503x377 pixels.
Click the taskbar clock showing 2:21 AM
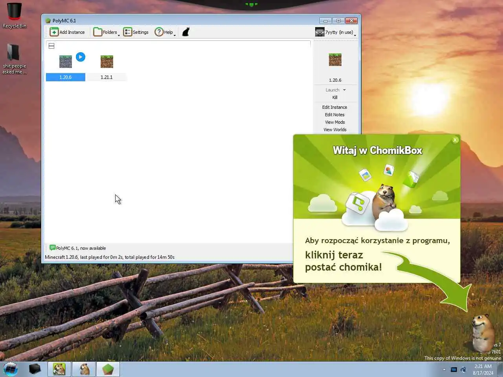(483, 370)
